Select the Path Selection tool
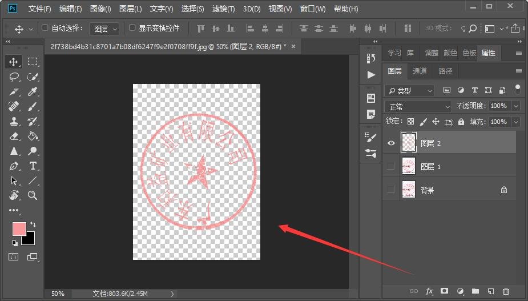 [14, 180]
